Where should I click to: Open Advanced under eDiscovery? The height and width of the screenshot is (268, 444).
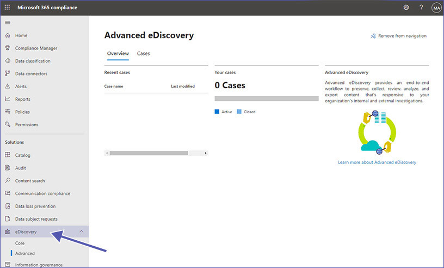tap(25, 253)
